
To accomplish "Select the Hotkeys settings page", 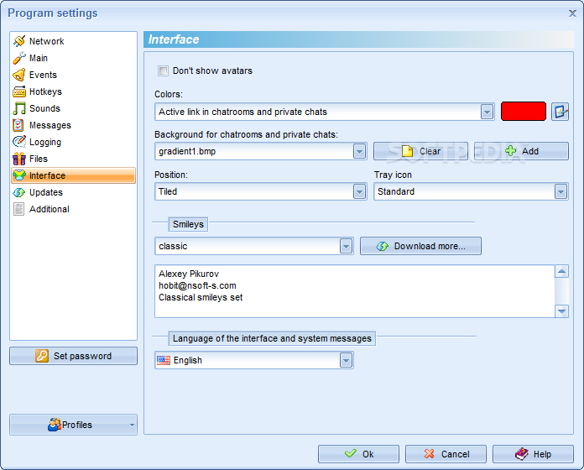I will point(73,91).
